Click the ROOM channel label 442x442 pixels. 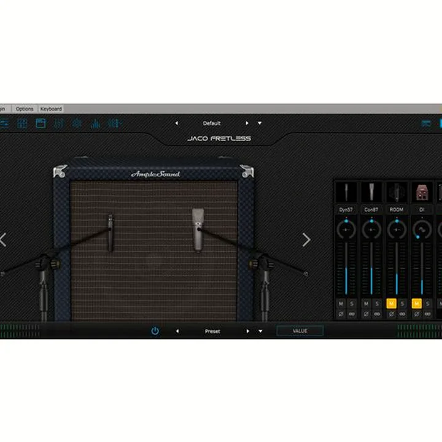(x=397, y=210)
